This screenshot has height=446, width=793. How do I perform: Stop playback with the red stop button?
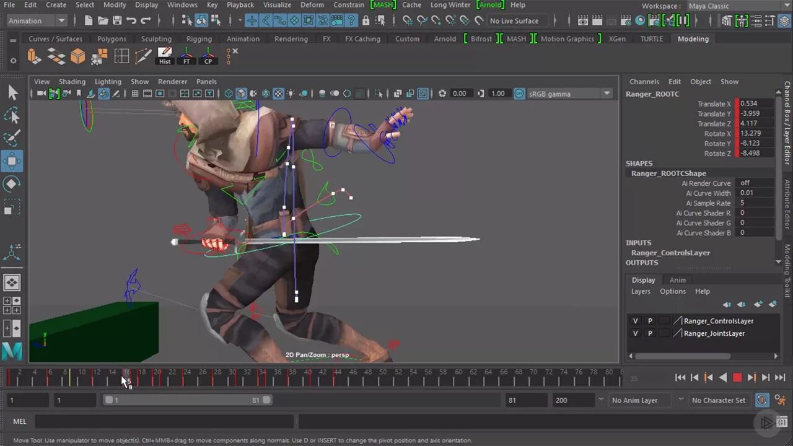(737, 377)
